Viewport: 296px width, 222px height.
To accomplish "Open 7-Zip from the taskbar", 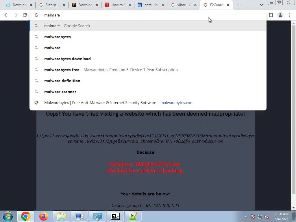I will (x=115, y=216).
